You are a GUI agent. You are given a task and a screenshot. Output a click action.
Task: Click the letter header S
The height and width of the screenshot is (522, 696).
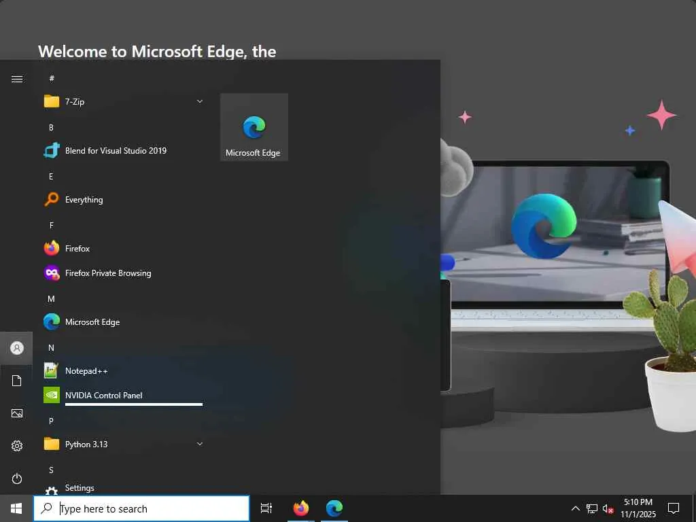coord(51,470)
